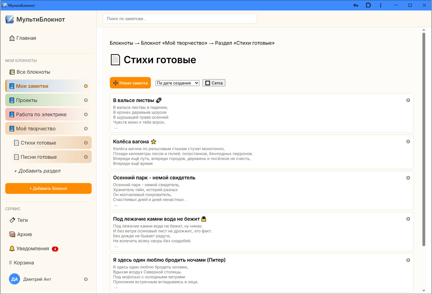The width and height of the screenshot is (432, 294).
Task: Select Мои заметки notebook
Action: click(48, 86)
